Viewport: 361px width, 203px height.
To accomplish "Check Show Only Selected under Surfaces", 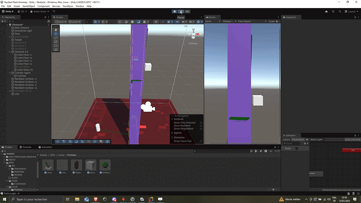I will [201, 123].
